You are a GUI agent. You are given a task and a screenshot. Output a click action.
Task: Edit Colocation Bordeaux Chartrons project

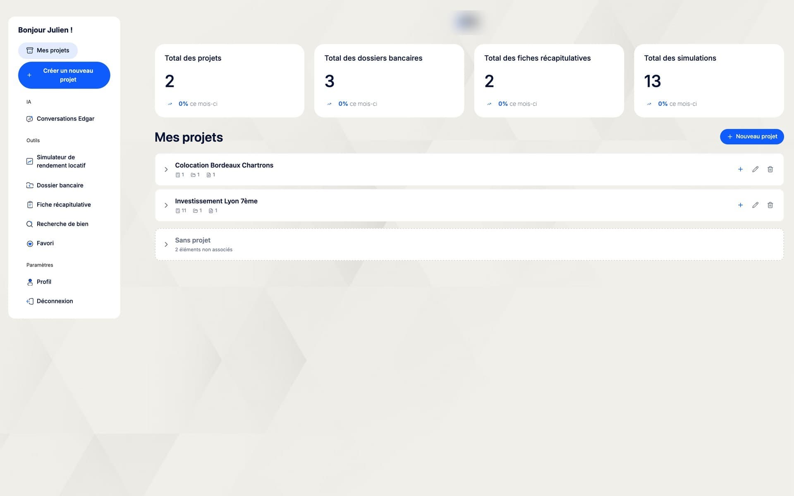[756, 169]
